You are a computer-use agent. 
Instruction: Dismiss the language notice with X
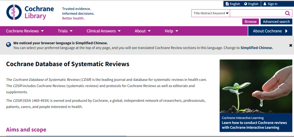coord(290,45)
